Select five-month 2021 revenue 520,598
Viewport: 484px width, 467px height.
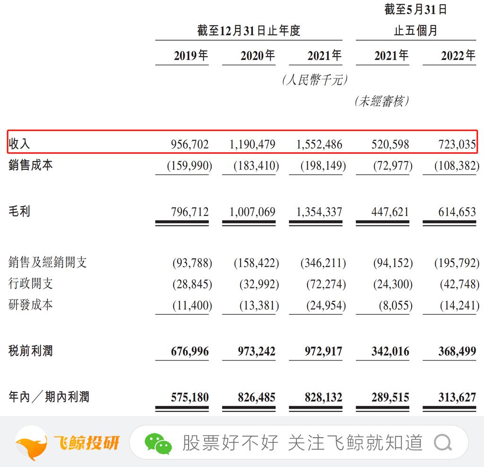point(390,145)
